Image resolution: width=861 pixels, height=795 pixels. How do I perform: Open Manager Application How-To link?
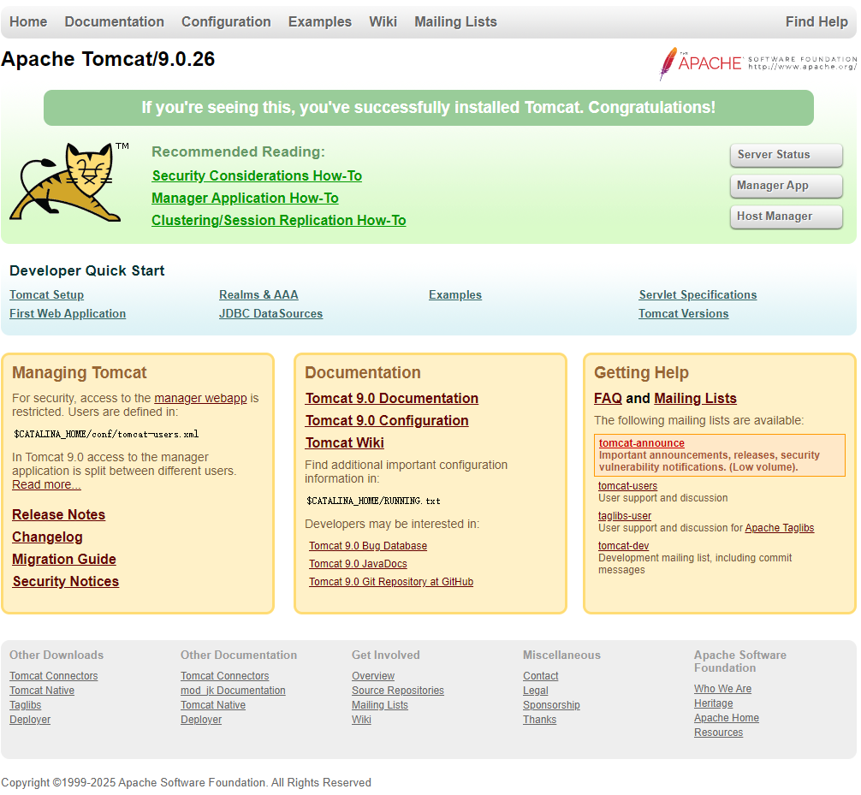click(245, 199)
